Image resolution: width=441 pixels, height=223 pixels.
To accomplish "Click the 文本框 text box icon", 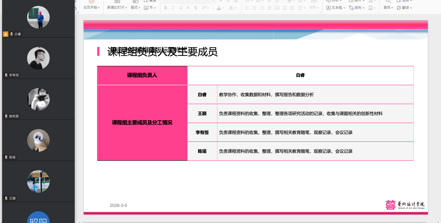I will click(328, 8).
